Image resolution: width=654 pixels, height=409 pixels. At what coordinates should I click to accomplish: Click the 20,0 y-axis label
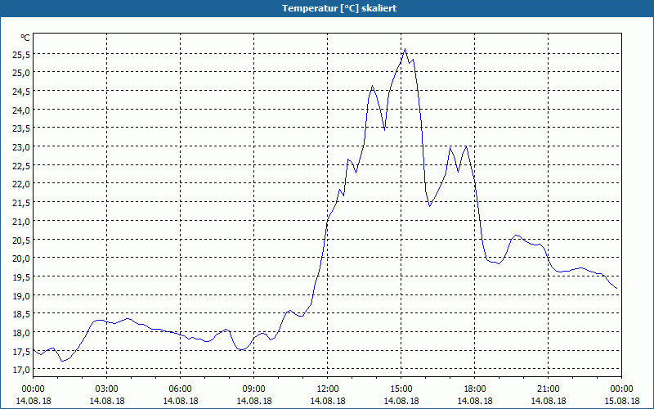pyautogui.click(x=21, y=258)
